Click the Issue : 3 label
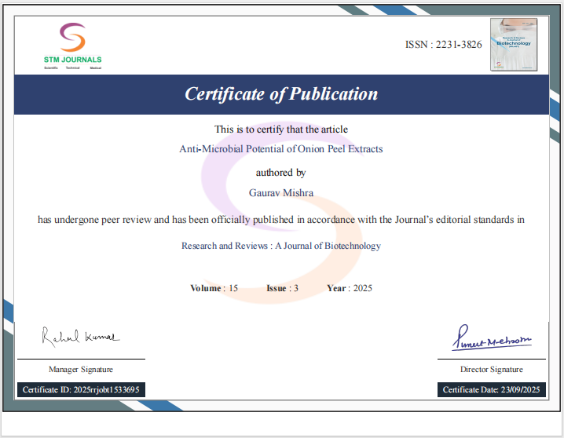The image size is (564, 438). click(282, 288)
